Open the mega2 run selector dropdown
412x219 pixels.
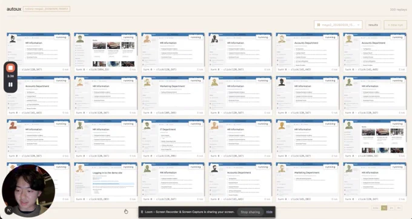coord(338,25)
